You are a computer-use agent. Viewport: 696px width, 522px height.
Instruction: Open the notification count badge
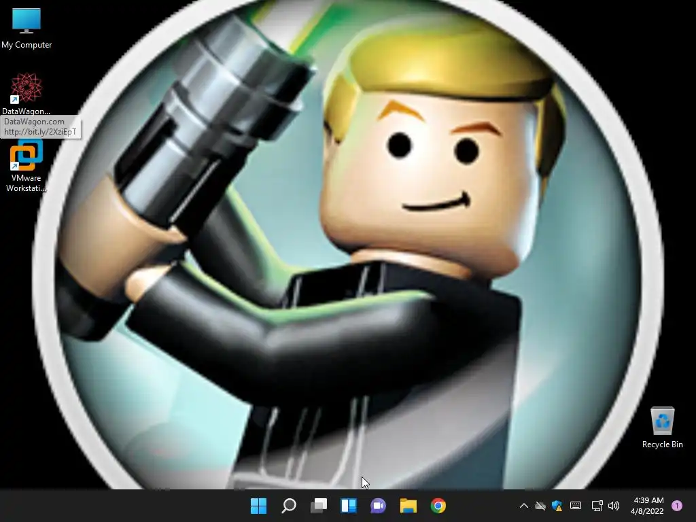pos(677,506)
